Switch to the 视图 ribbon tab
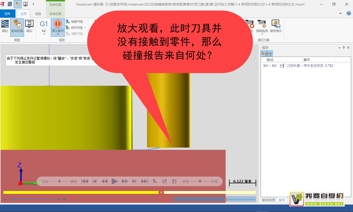353x212 pixels. pyautogui.click(x=38, y=14)
